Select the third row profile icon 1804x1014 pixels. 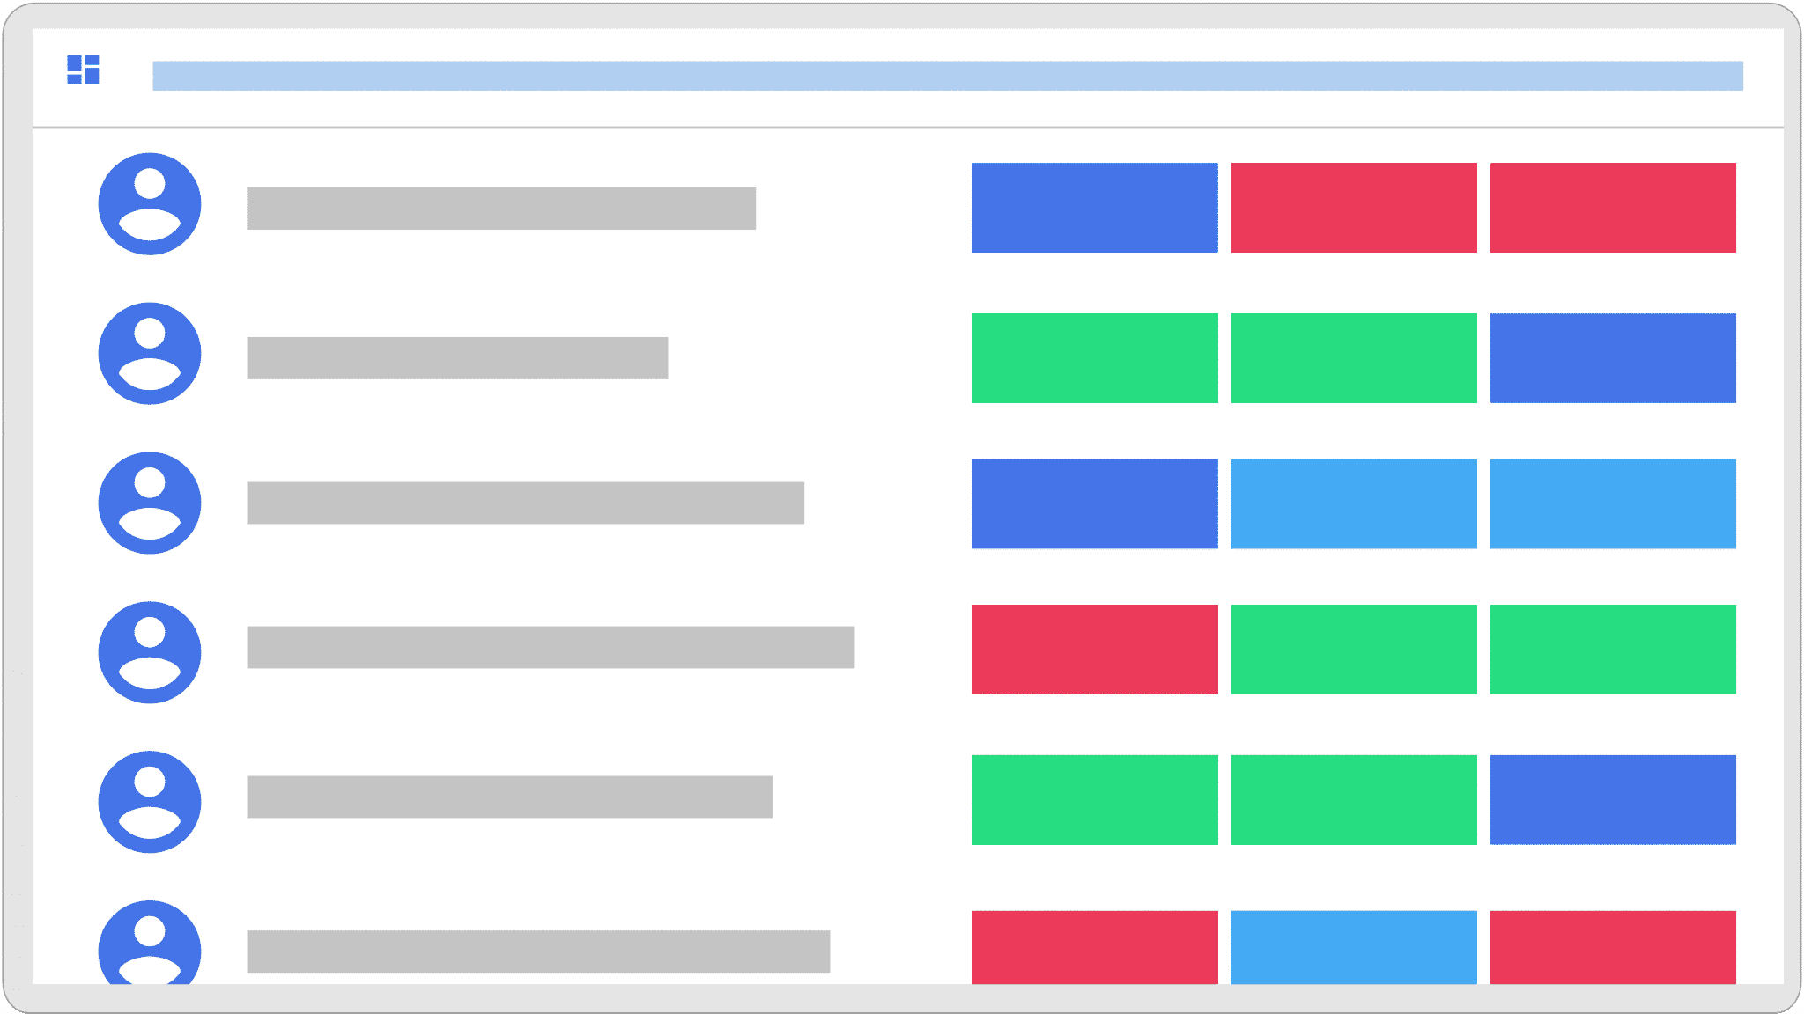pos(147,503)
